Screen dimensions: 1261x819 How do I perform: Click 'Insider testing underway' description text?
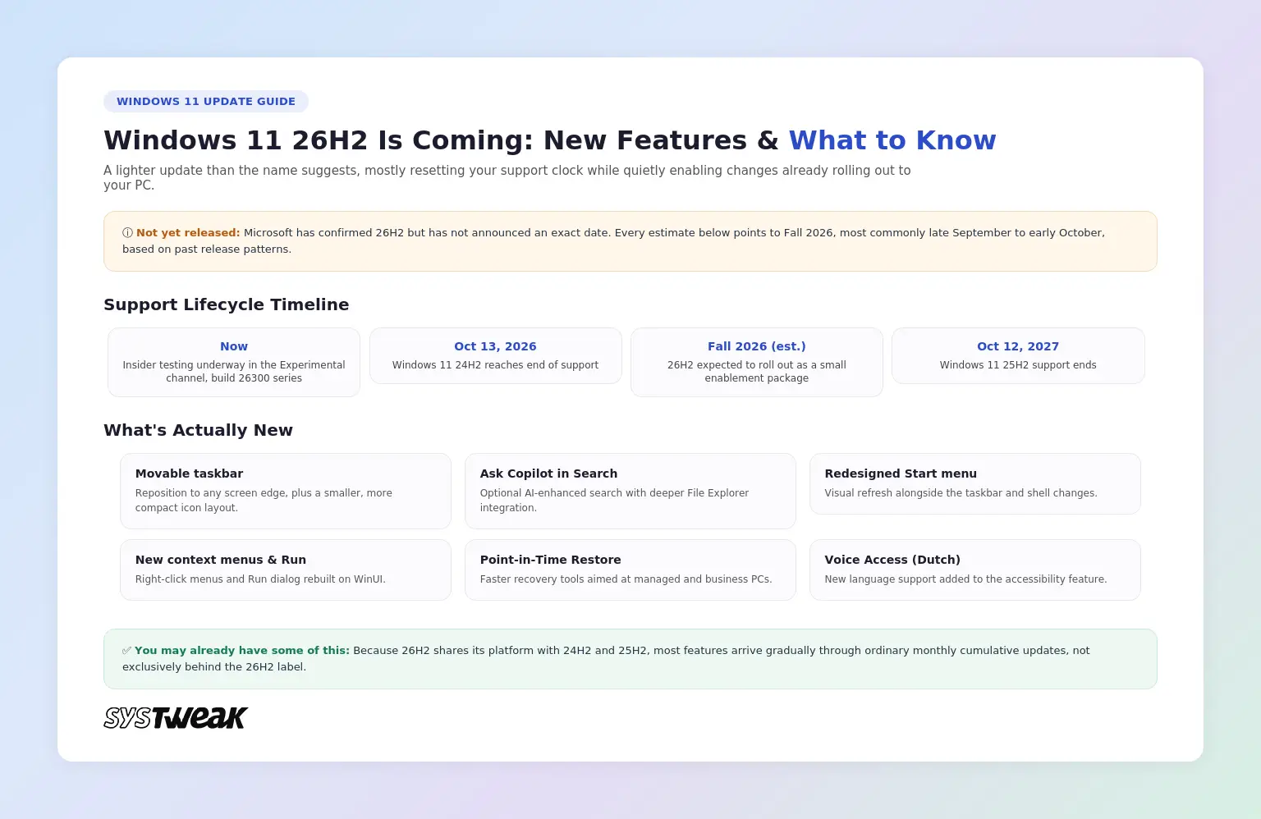coord(234,372)
